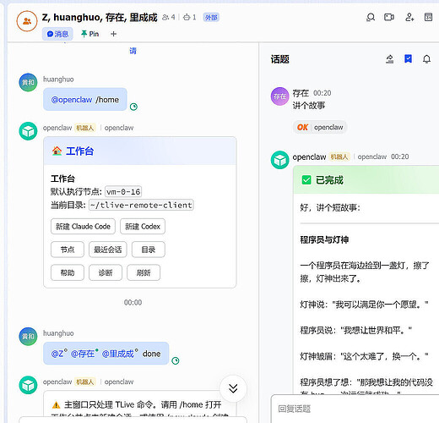
Task: Click the OK reaction from openclaw
Action: [320, 127]
